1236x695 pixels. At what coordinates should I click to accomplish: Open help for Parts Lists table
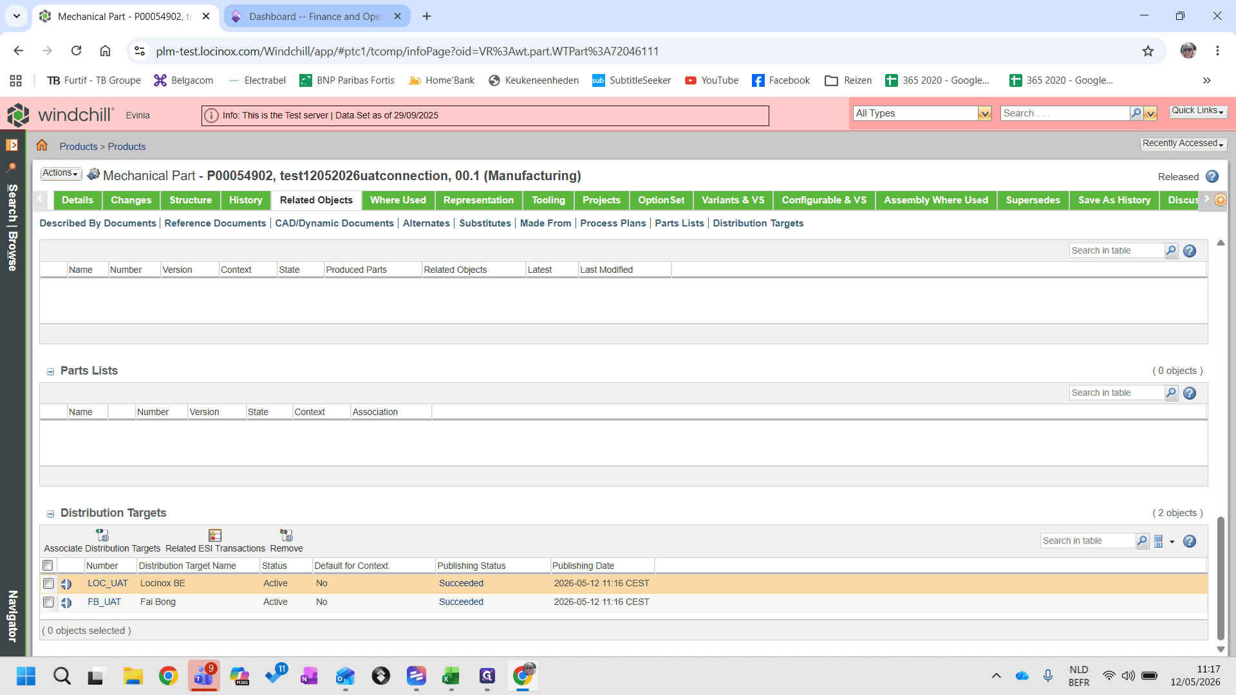[x=1190, y=393]
